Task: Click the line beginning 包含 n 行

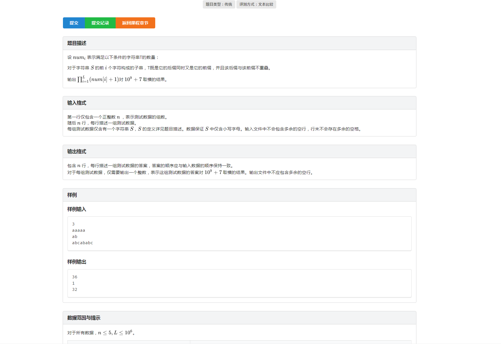Action: [x=151, y=166]
